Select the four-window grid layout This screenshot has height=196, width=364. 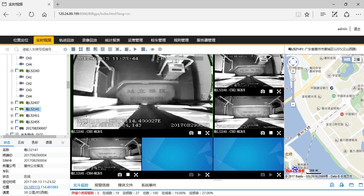[x=81, y=49]
